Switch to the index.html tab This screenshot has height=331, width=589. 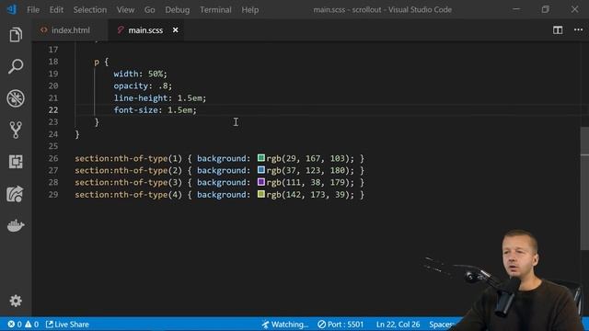71,30
